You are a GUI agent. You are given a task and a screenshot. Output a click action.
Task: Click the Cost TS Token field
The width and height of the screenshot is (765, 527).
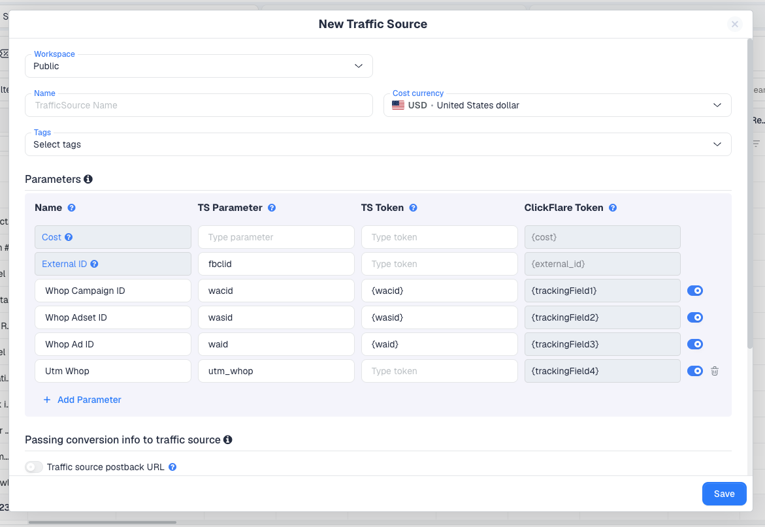(440, 237)
